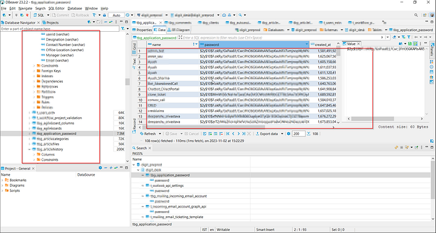Switch to the Projects tab
Image resolution: width=436 pixels, height=233 pixels.
(50, 22)
